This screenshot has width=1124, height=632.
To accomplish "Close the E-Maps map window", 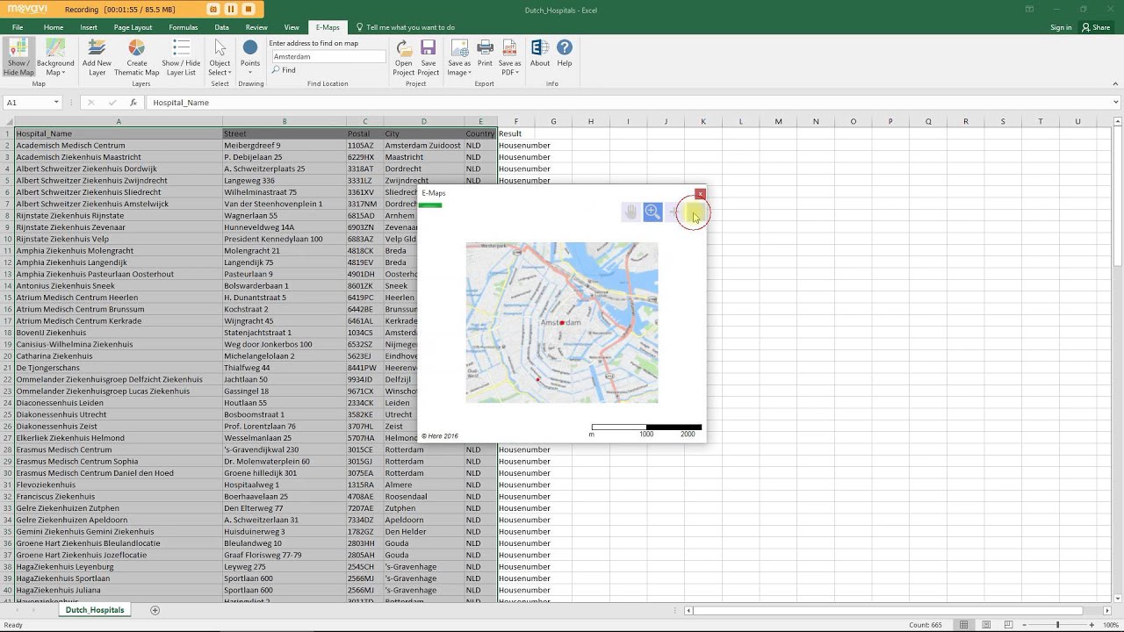I will coord(700,194).
